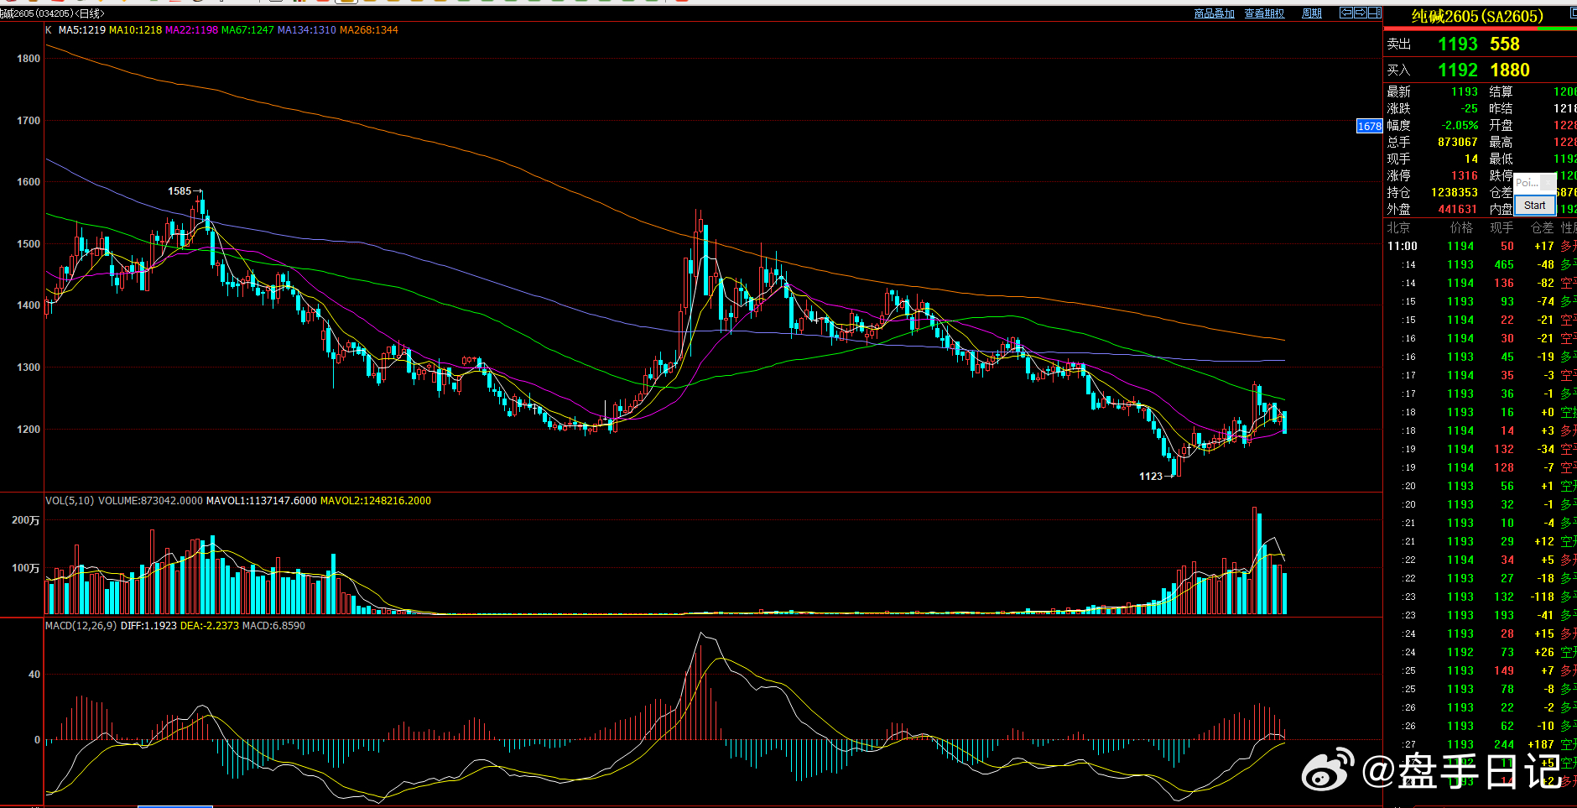Click the 仓差 column header in tick list
Viewport: 1577px width, 808px height.
(x=1543, y=228)
